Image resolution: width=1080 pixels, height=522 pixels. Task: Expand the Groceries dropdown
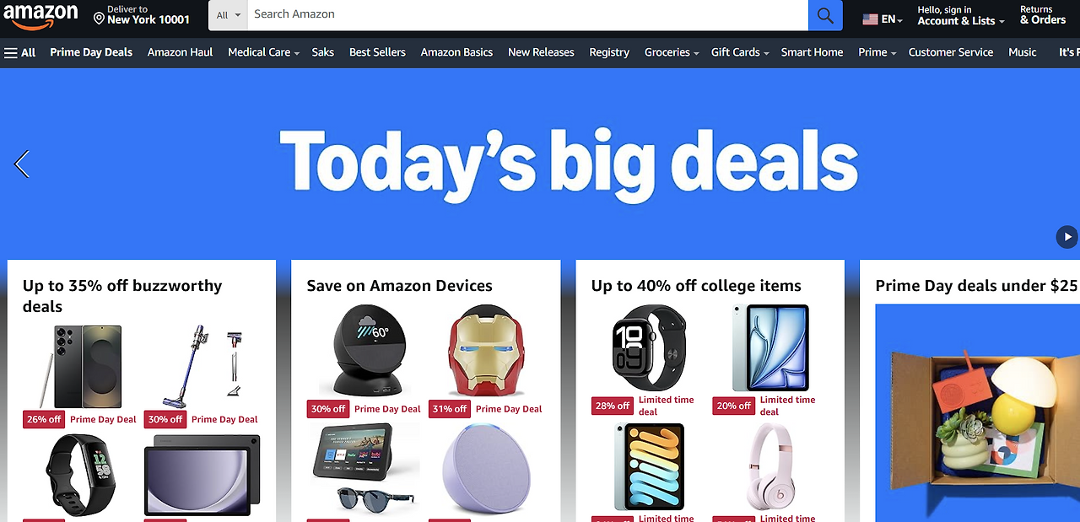tap(672, 52)
